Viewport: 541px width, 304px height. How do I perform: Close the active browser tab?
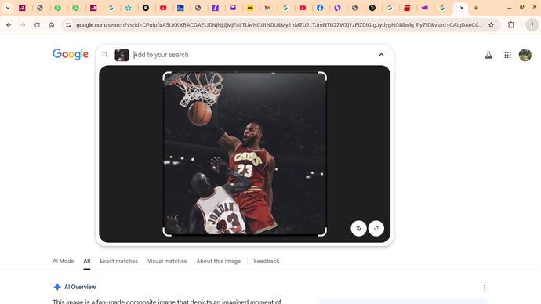tap(462, 8)
